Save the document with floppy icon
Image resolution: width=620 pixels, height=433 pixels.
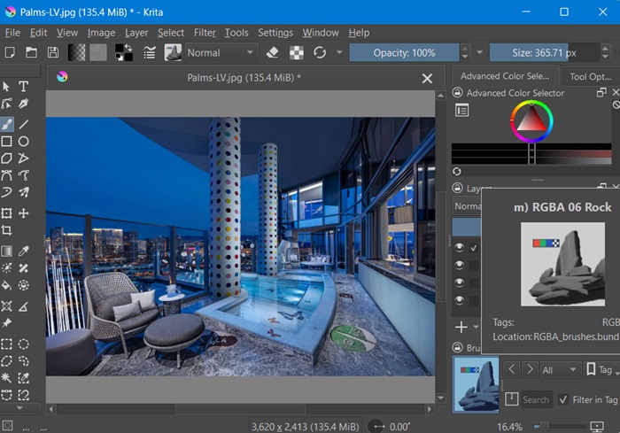(x=53, y=52)
